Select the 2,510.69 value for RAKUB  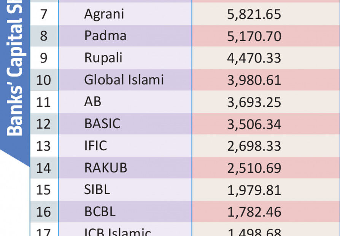pos(254,168)
